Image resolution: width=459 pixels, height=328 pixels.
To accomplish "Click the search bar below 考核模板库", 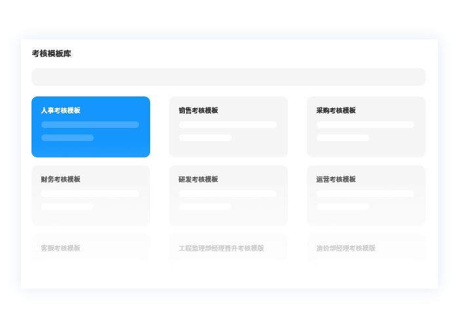I will pyautogui.click(x=228, y=77).
